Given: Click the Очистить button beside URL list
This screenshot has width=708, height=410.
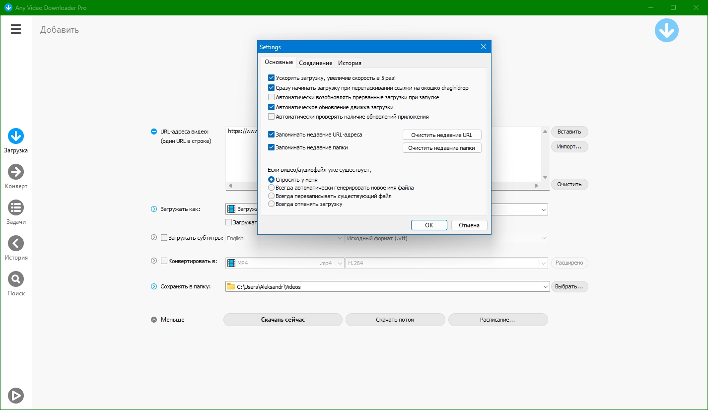Looking at the screenshot, I should click(569, 184).
